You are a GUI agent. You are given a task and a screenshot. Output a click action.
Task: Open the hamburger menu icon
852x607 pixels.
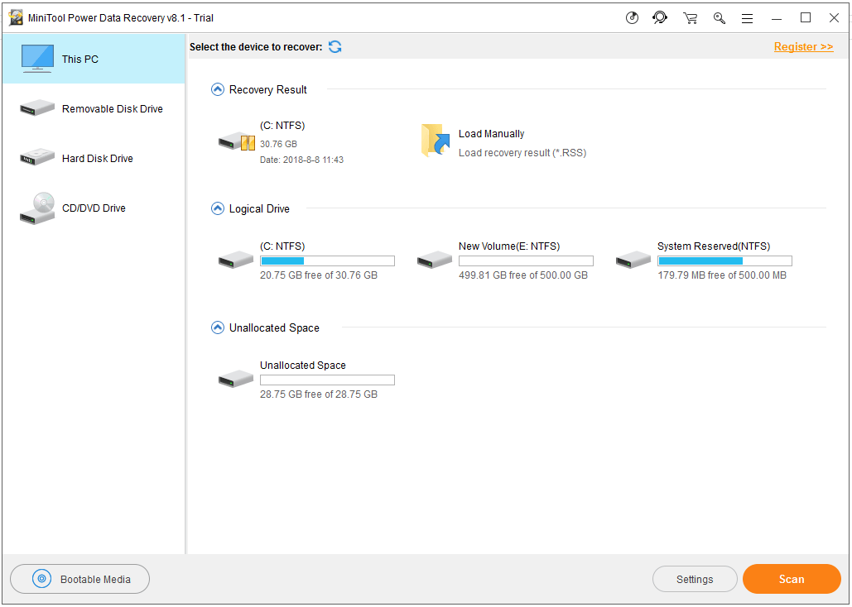pos(748,18)
